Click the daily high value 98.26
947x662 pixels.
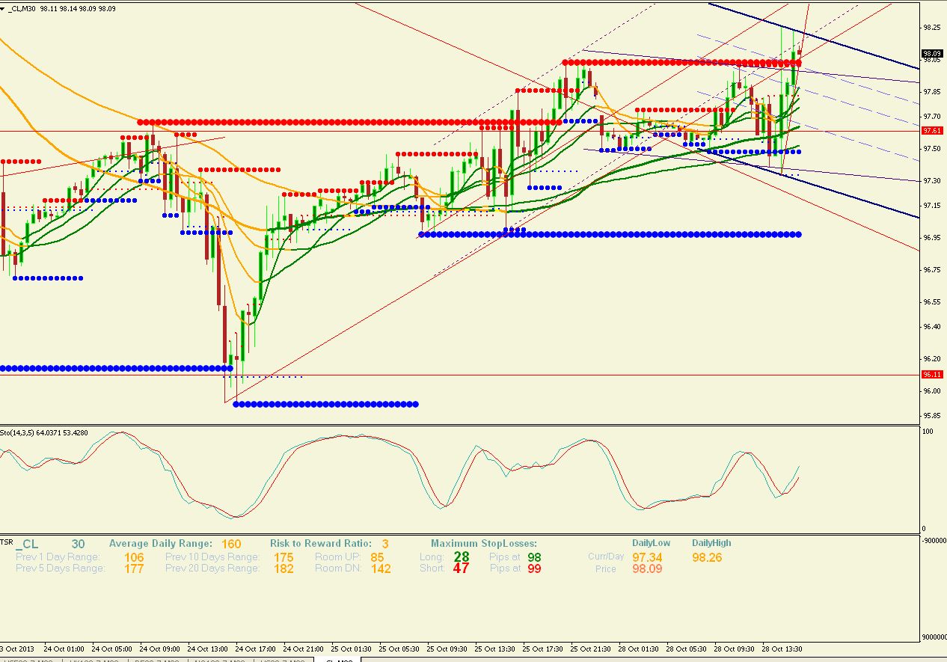pos(707,557)
